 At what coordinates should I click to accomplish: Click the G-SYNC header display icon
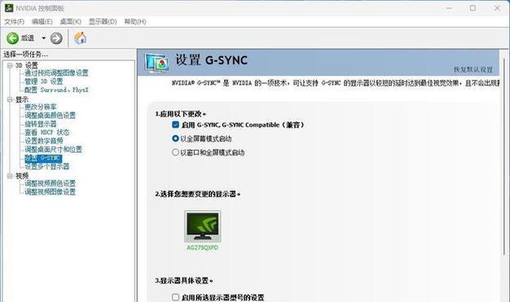tap(156, 63)
